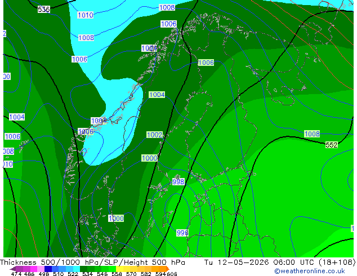
Task: Click the 1006 label on light green background
Action: point(206,63)
